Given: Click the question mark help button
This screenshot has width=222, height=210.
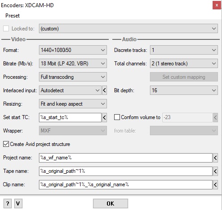Looking at the screenshot, I should [8, 203].
